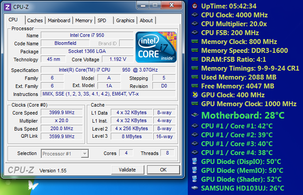Click the chip icon beside Core #4 temperature

click(x=195, y=152)
